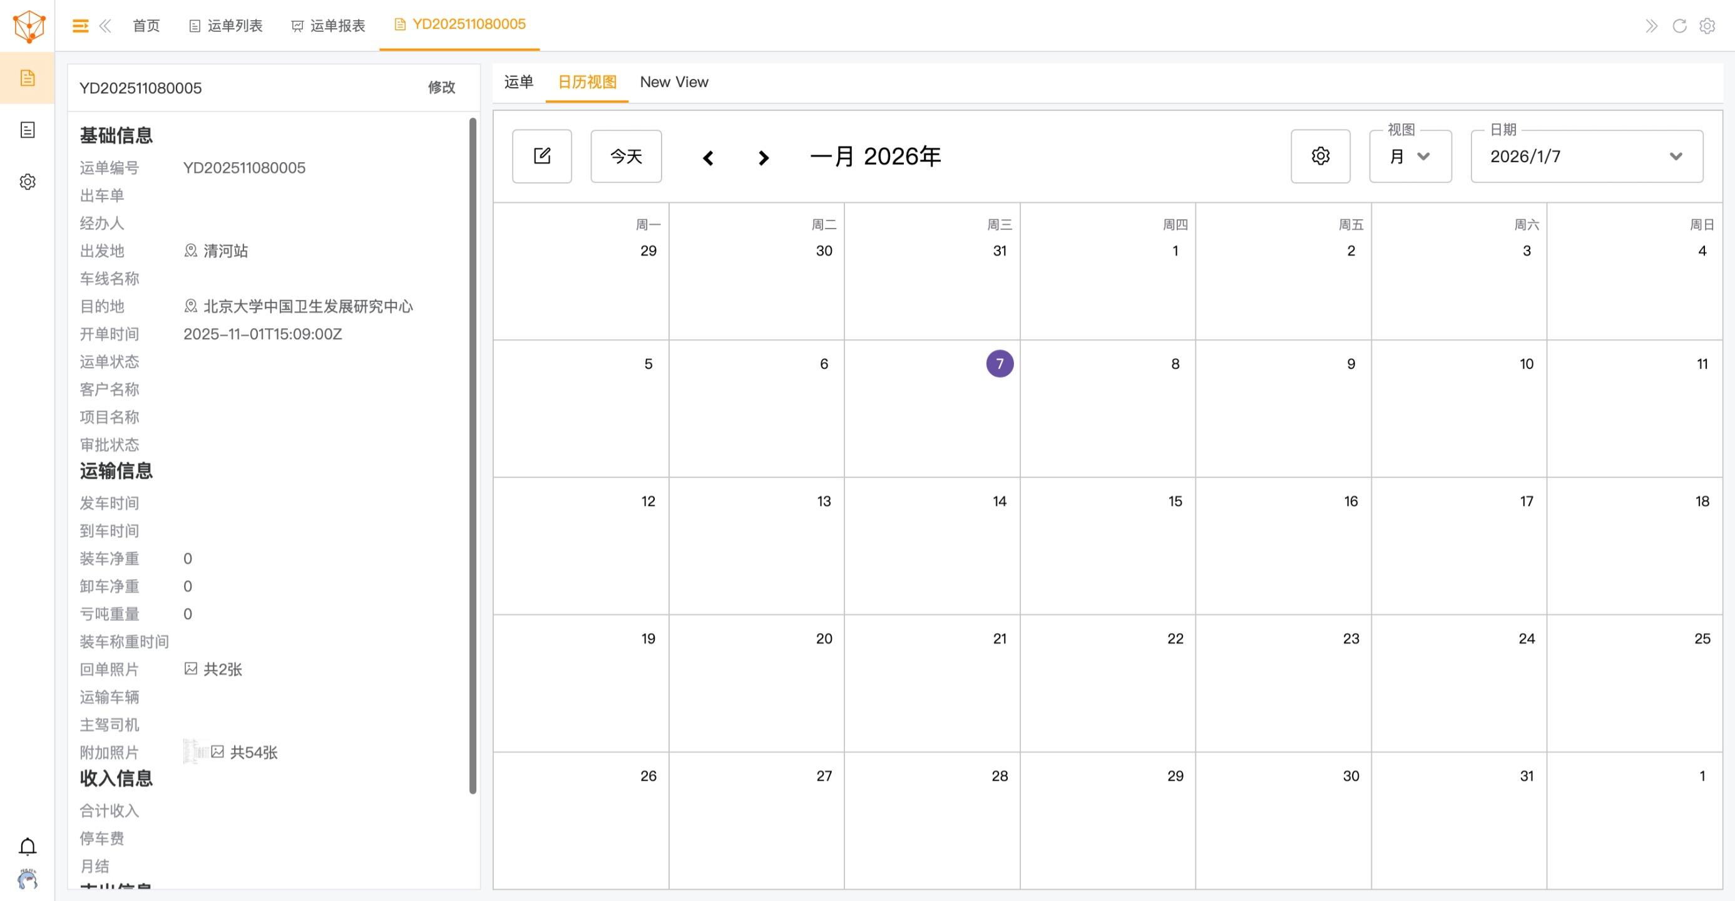The width and height of the screenshot is (1735, 901).
Task: Click the 今天 button
Action: (626, 157)
